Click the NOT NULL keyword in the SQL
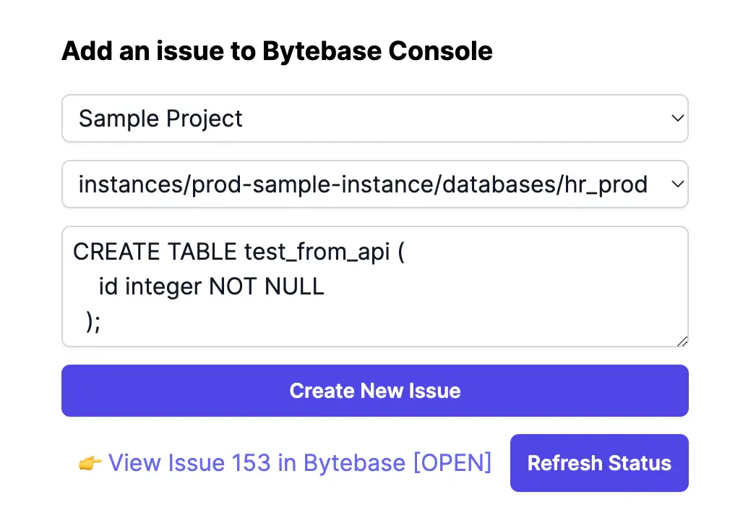The width and height of the screenshot is (756, 518). [266, 287]
